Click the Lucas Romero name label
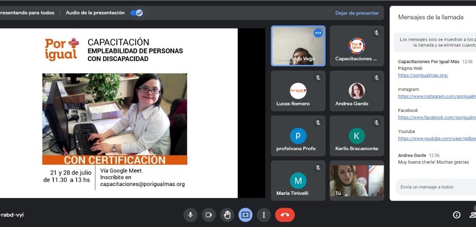This screenshot has width=476, height=227. 293,104
